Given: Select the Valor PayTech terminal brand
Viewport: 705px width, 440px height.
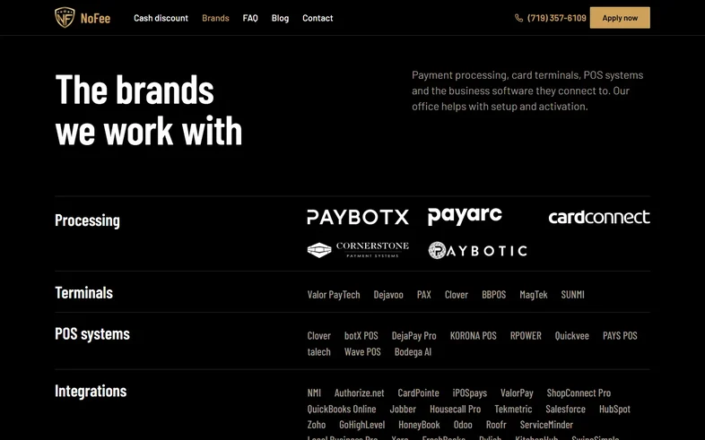Looking at the screenshot, I should (334, 295).
